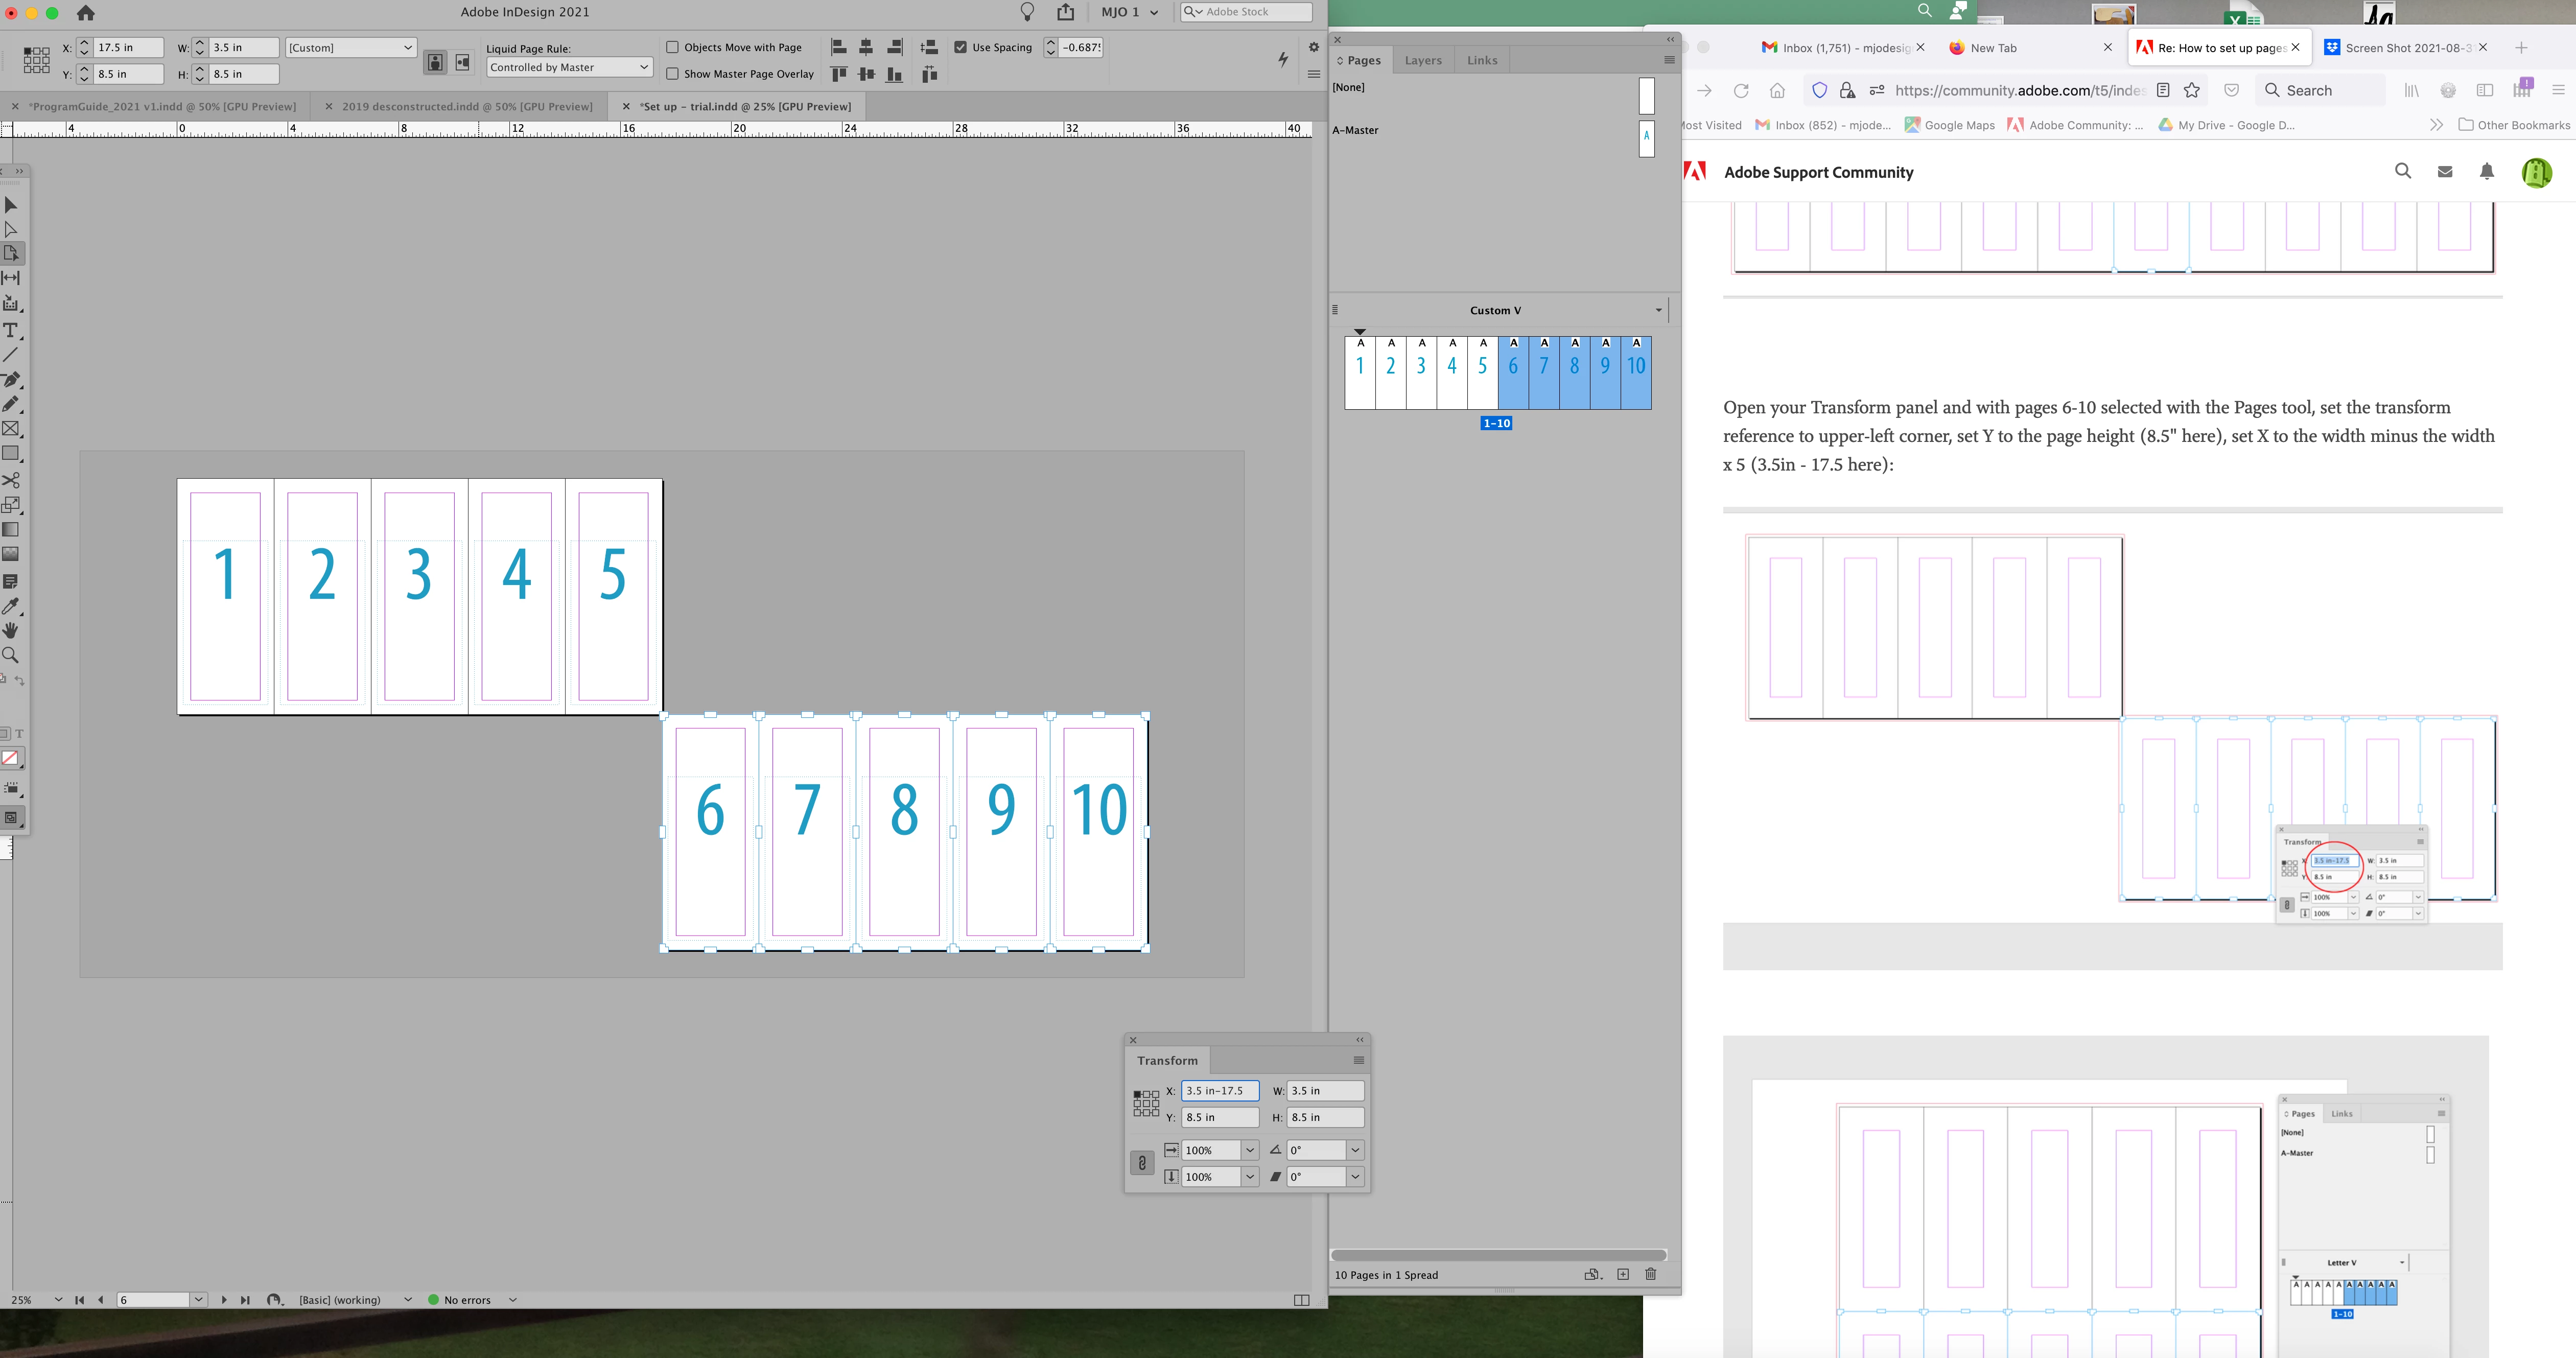
Task: Choose the Scissors tool
Action: 11,480
